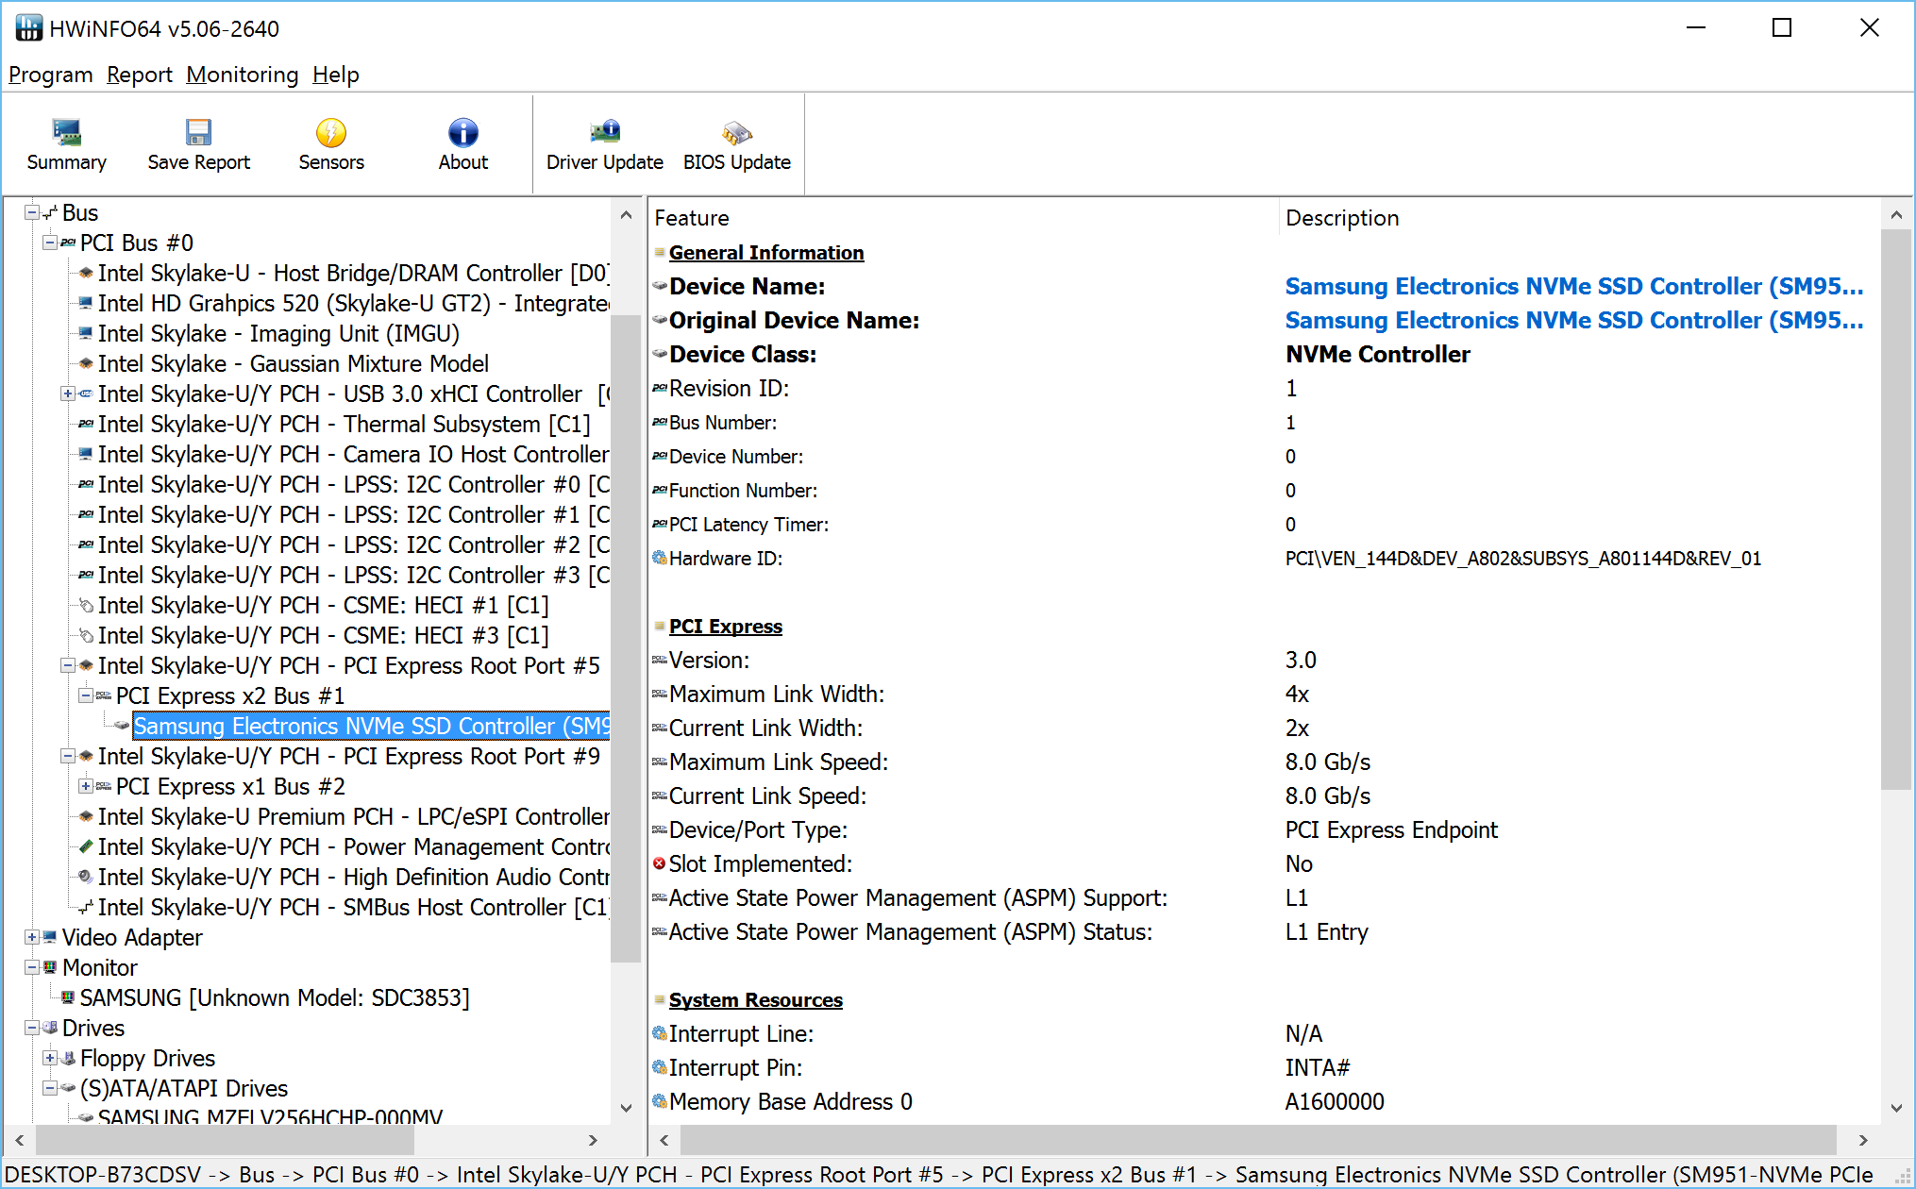Collapse the Bus tree node
The width and height of the screenshot is (1916, 1189).
(x=32, y=212)
